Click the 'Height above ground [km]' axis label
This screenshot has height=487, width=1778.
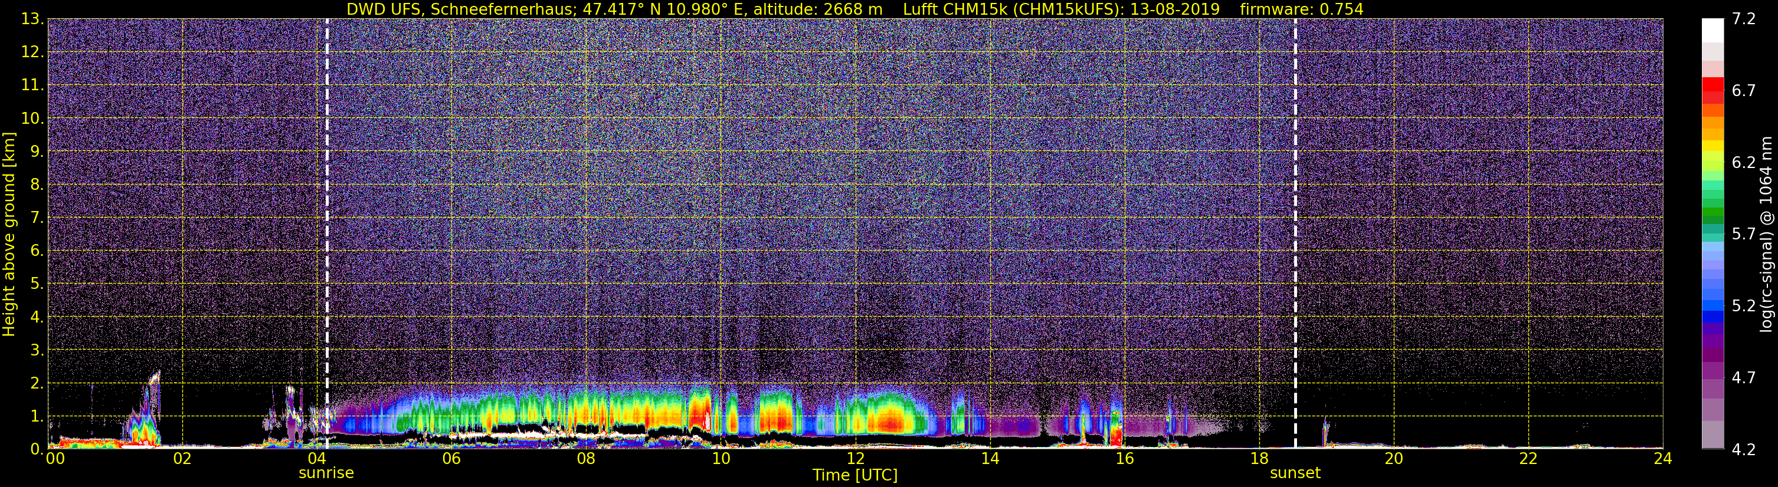(9, 235)
